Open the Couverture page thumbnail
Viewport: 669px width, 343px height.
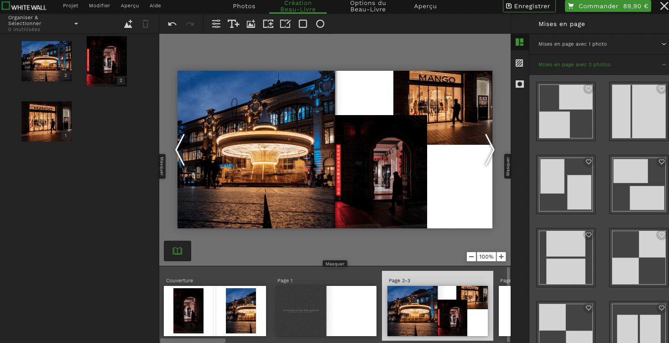click(215, 311)
